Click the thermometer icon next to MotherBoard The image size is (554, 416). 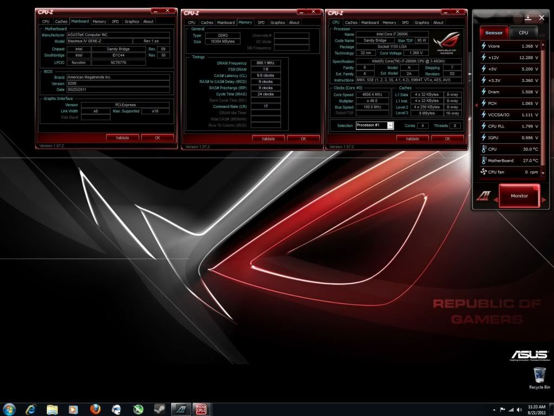point(484,160)
